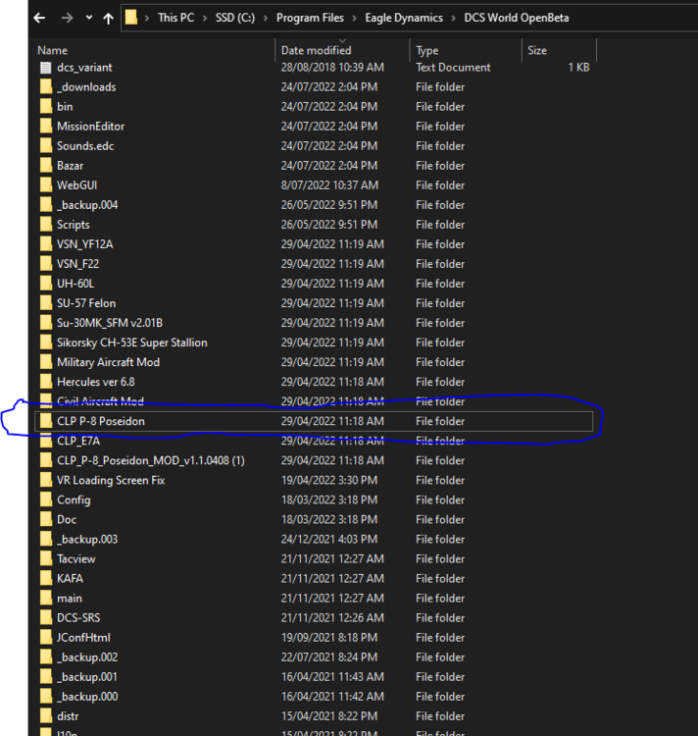Viewport: 698px width, 736px height.
Task: Click the folder icon in address bar
Action: point(131,18)
